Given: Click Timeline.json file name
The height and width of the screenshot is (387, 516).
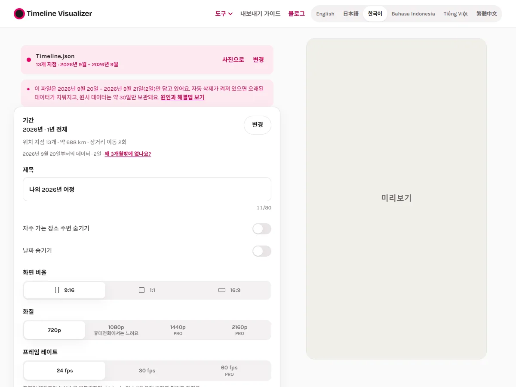Looking at the screenshot, I should pyautogui.click(x=55, y=56).
